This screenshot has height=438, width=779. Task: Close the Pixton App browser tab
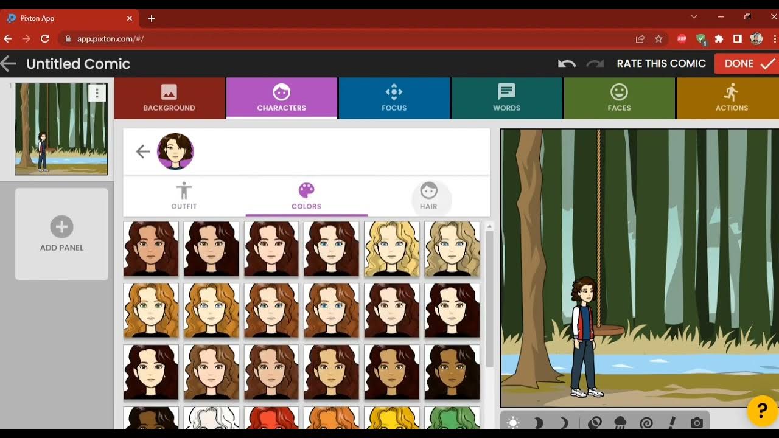point(129,18)
